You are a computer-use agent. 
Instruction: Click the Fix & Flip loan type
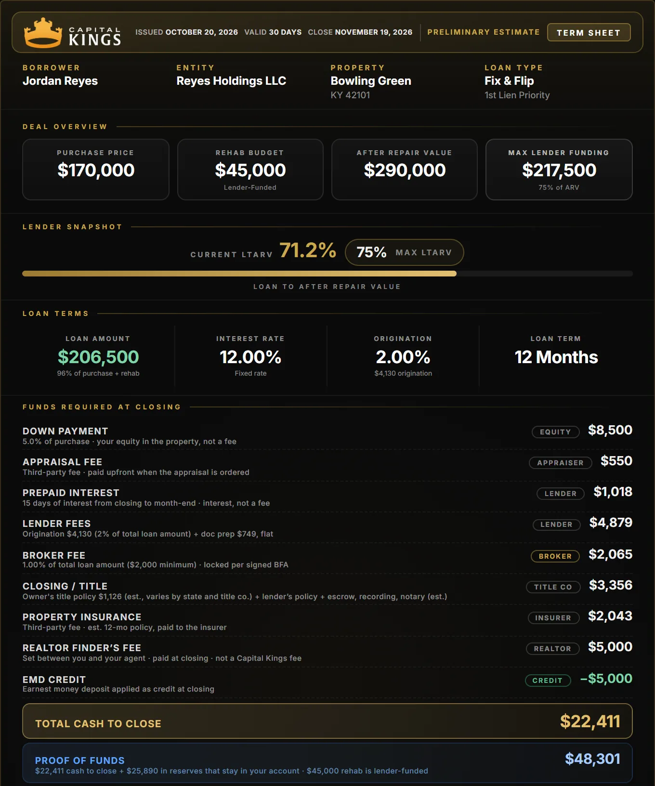point(509,81)
